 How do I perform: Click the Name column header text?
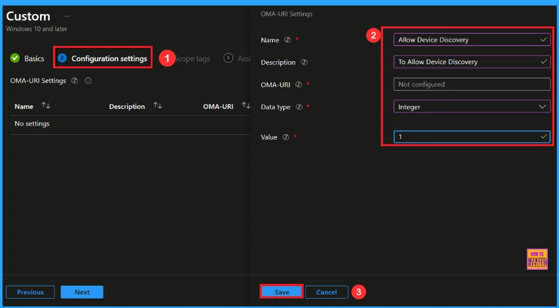tap(24, 107)
